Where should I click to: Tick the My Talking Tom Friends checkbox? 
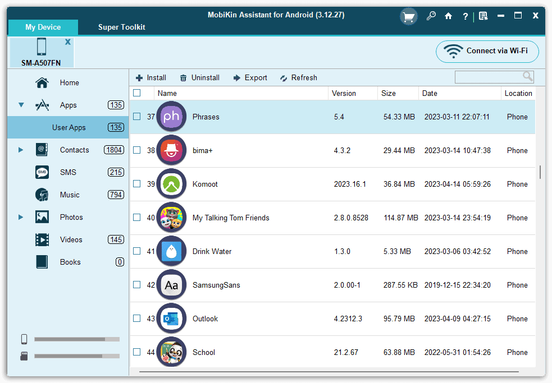(137, 218)
